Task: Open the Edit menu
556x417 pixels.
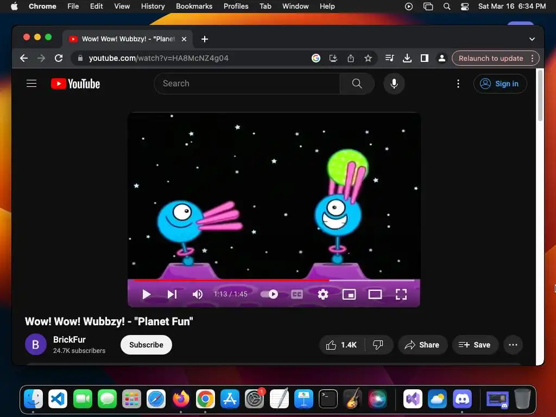Action: [x=97, y=7]
